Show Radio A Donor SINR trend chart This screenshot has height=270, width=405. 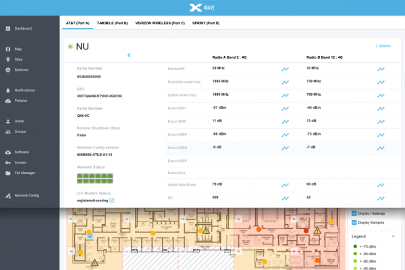(x=286, y=120)
